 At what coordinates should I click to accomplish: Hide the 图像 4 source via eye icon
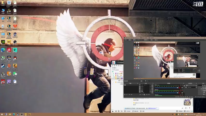coord(150,87)
